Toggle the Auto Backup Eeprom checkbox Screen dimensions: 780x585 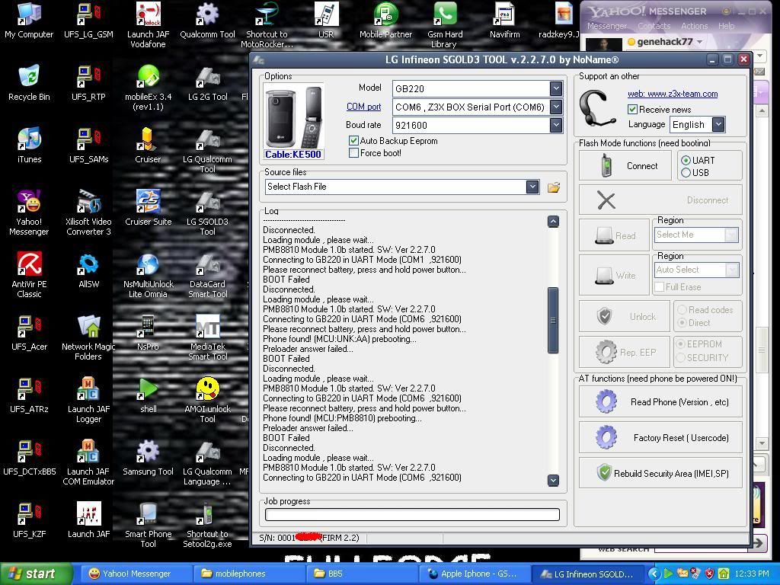tap(353, 141)
